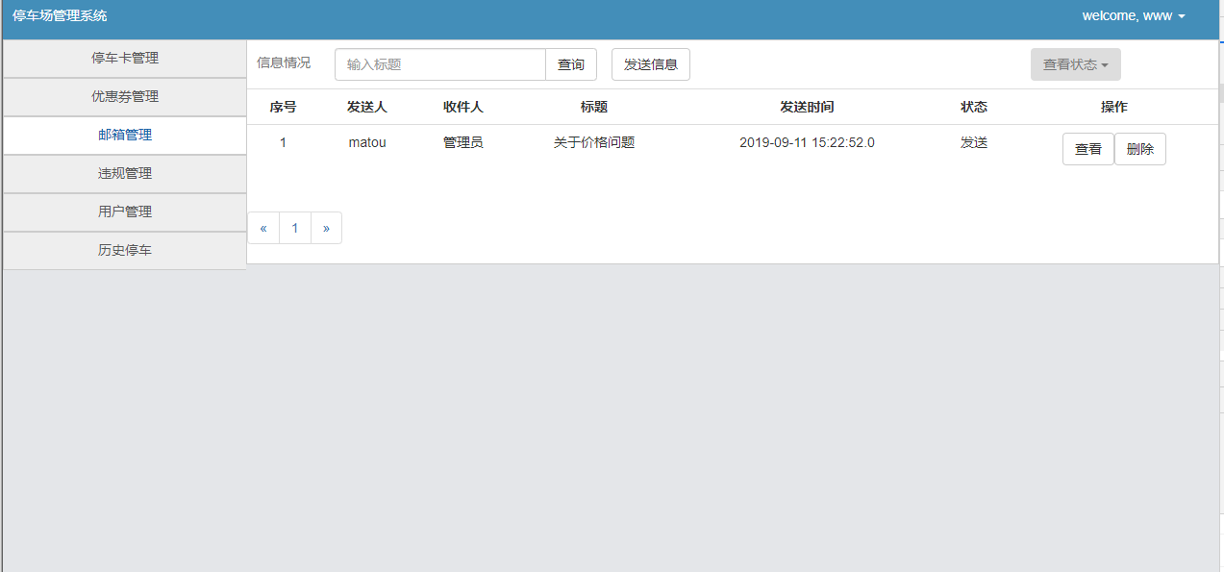Click the next page » arrow
Image resolution: width=1224 pixels, height=572 pixels.
(326, 227)
